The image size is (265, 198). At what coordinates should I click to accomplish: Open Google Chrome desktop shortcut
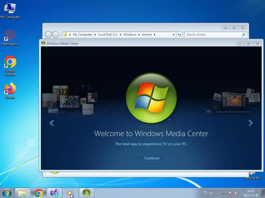point(10,66)
